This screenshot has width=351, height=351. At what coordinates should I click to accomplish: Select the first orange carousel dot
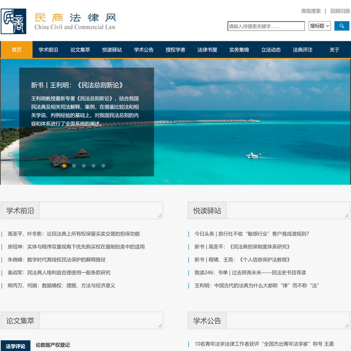tap(64, 166)
